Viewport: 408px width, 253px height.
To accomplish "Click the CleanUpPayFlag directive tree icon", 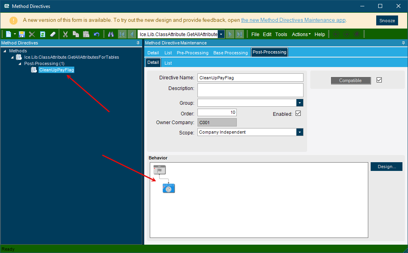I will click(34, 70).
